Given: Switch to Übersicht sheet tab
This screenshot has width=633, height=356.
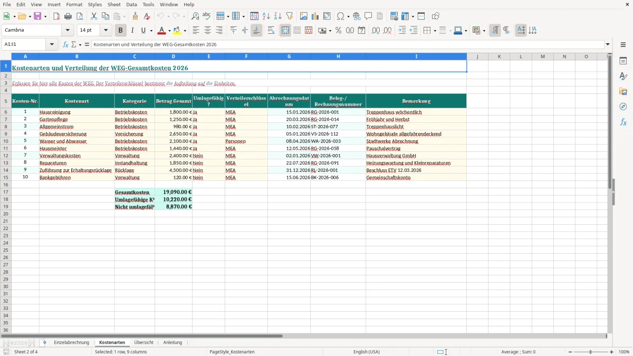Looking at the screenshot, I should click(143, 342).
